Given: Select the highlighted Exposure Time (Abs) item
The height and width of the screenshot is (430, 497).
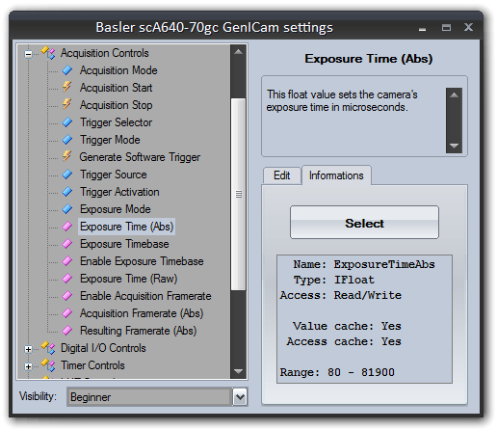Looking at the screenshot, I should pyautogui.click(x=126, y=227).
